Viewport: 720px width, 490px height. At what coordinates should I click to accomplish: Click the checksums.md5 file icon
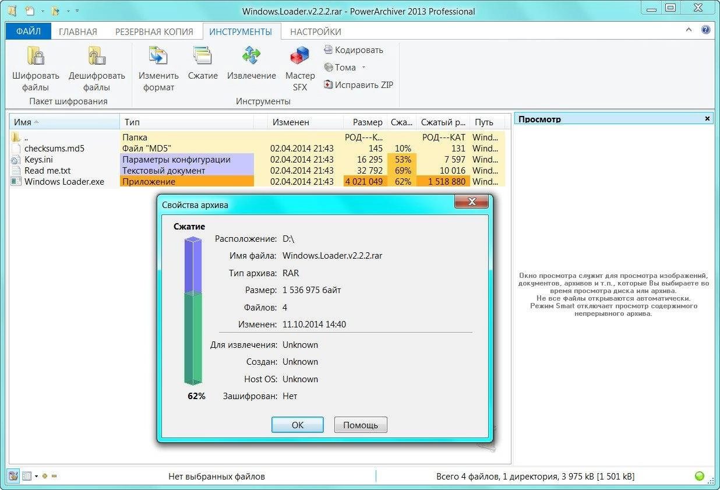pyautogui.click(x=16, y=149)
